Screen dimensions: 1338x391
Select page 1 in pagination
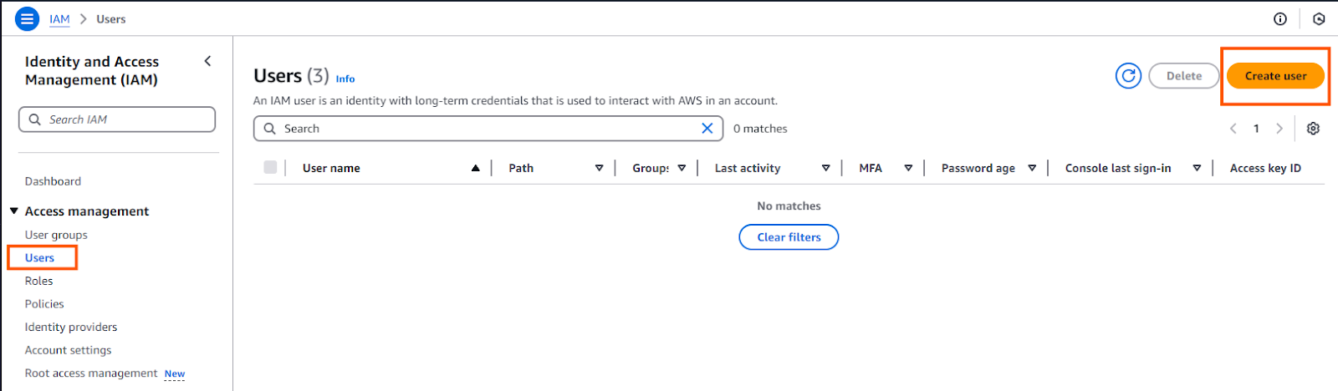coord(1256,129)
